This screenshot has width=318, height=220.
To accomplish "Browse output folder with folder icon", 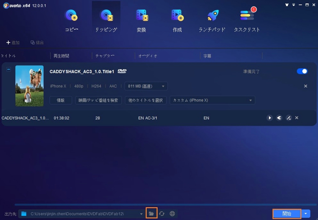I will click(152, 214).
